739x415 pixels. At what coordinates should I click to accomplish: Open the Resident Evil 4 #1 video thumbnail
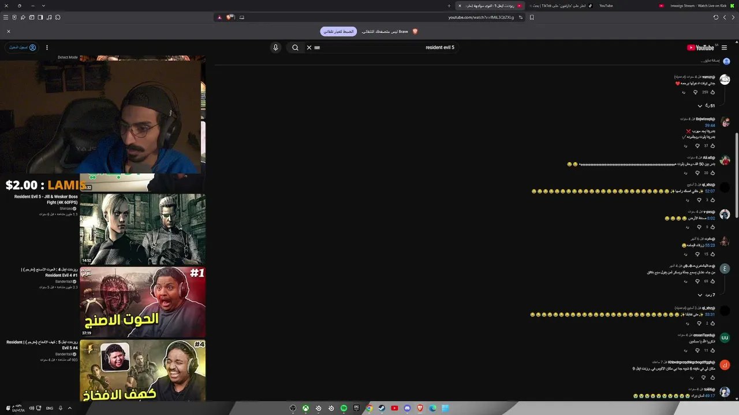tap(143, 302)
